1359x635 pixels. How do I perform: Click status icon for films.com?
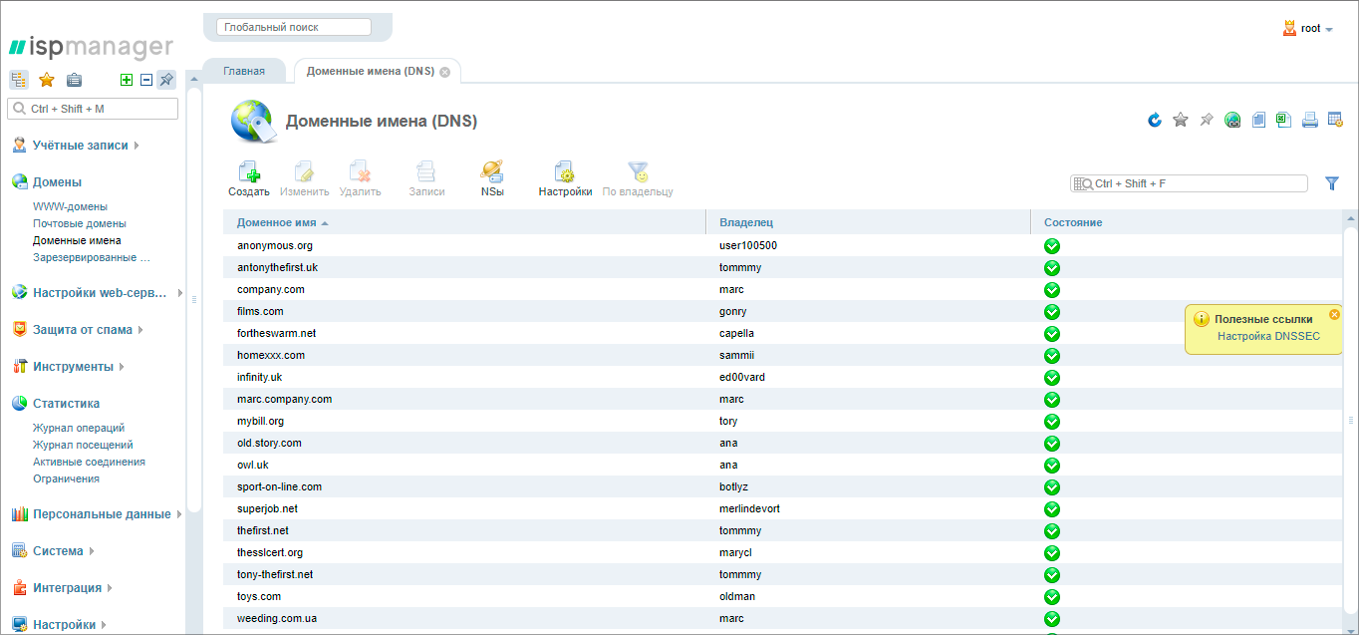pyautogui.click(x=1052, y=311)
